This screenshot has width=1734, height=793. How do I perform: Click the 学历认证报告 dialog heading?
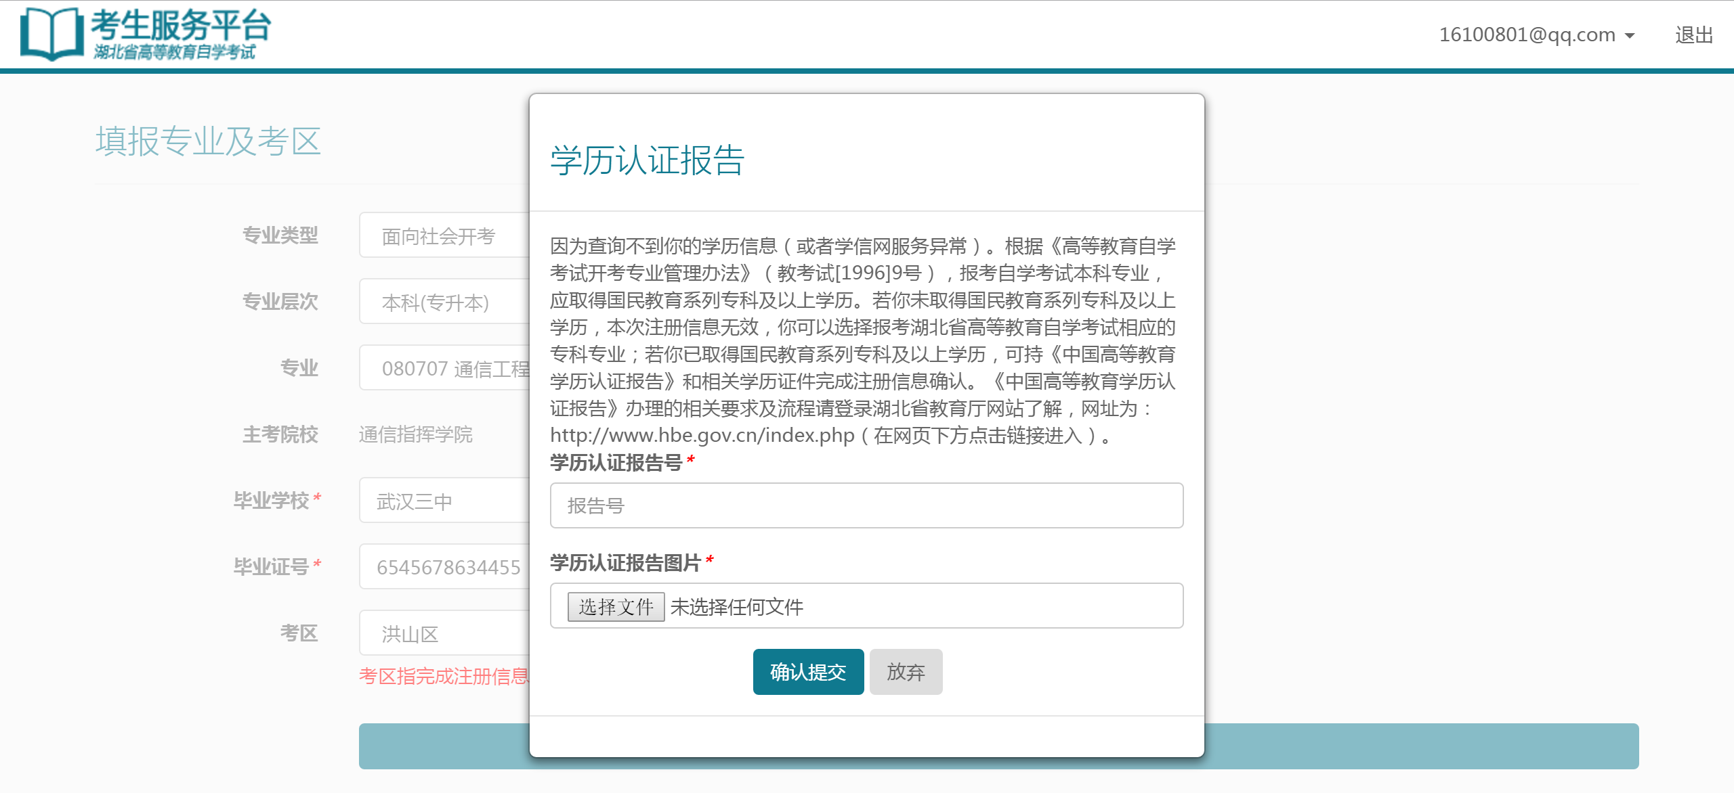pyautogui.click(x=647, y=160)
